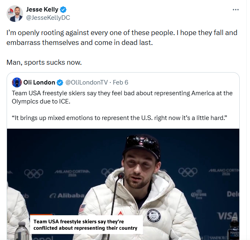Select the "Man, sports sucks now." line

pos(44,62)
